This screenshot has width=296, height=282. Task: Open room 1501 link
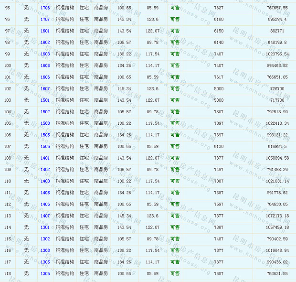pyautogui.click(x=45, y=100)
